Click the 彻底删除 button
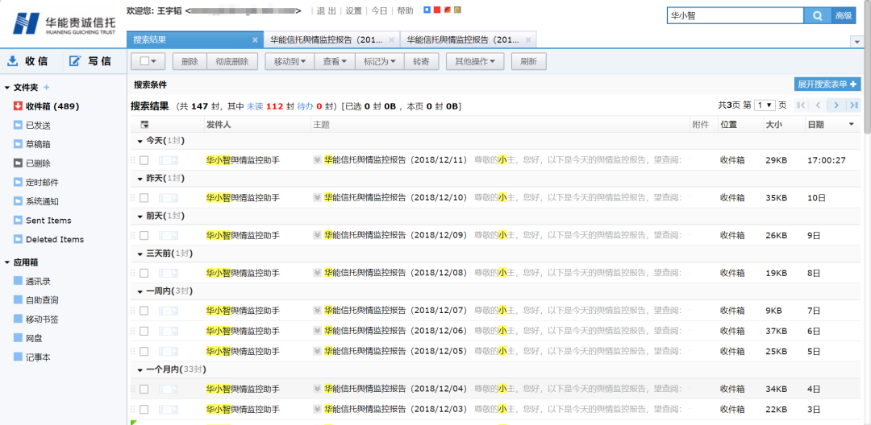871x425 pixels. pos(232,61)
